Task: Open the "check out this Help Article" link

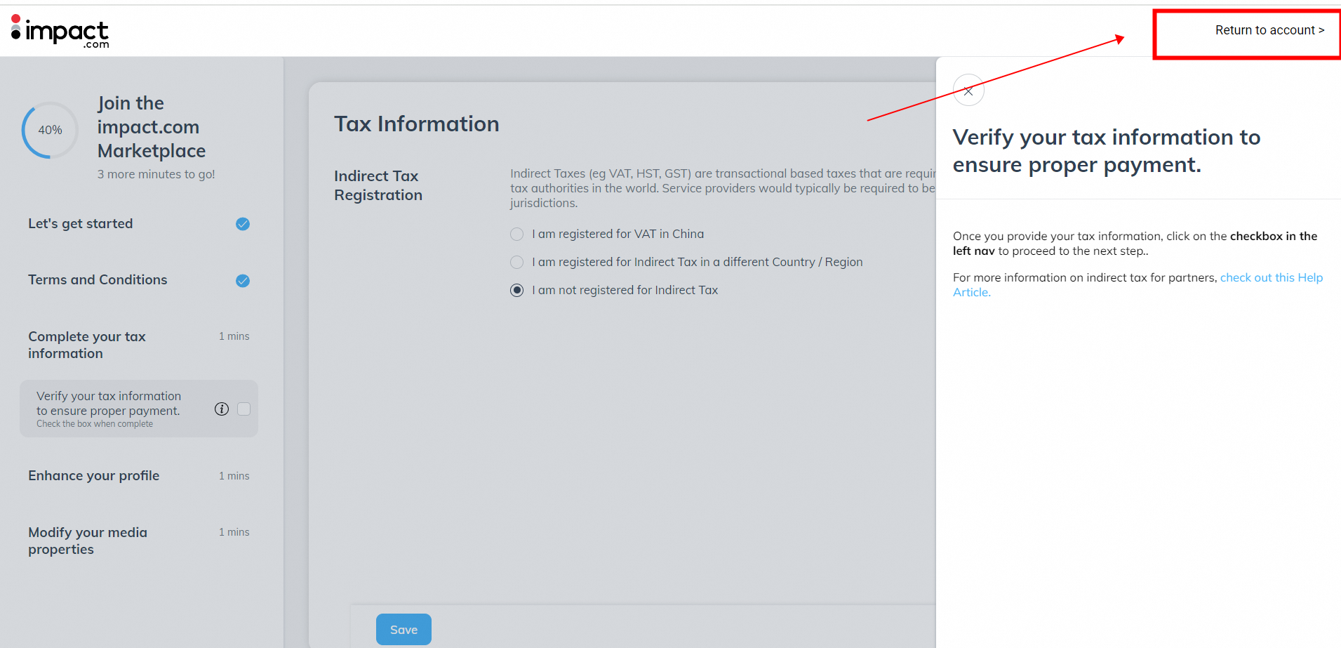Action: [x=1271, y=278]
